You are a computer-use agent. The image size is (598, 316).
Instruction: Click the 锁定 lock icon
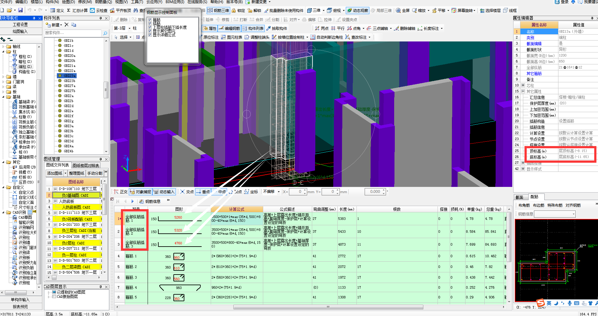pos(238,10)
